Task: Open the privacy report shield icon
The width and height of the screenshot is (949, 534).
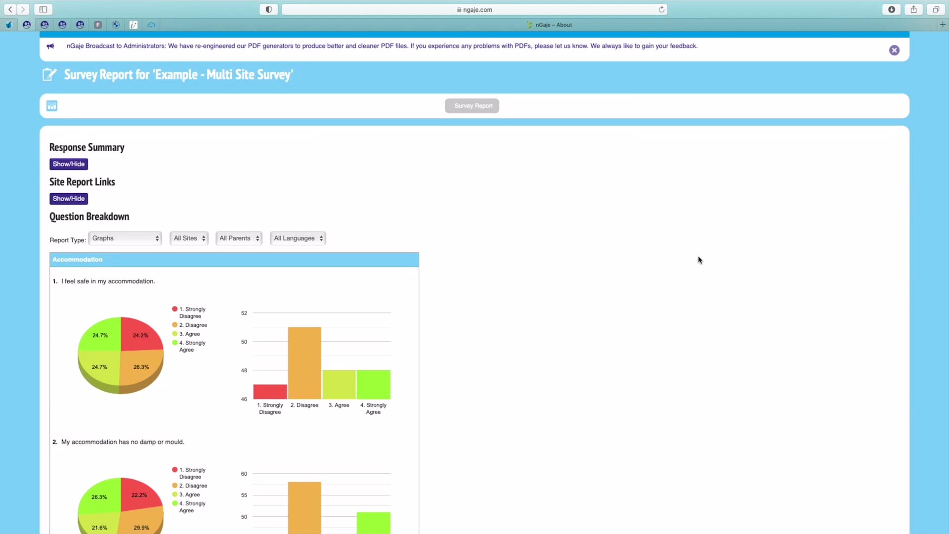Action: tap(269, 9)
